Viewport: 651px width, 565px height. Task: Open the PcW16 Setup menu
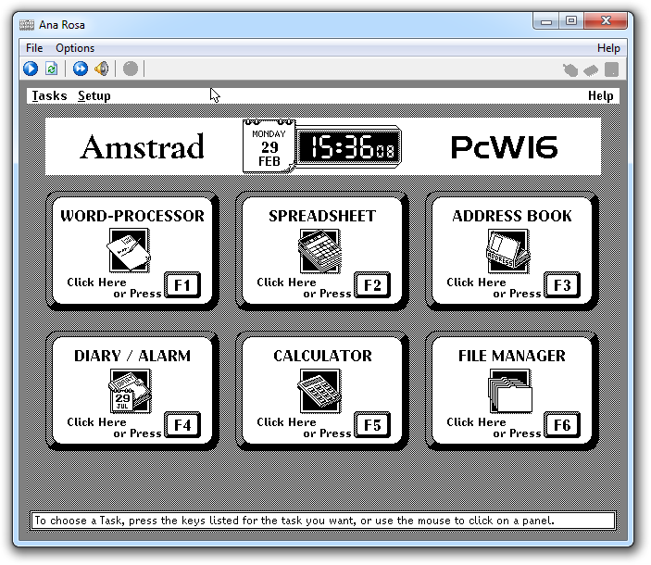pyautogui.click(x=94, y=96)
